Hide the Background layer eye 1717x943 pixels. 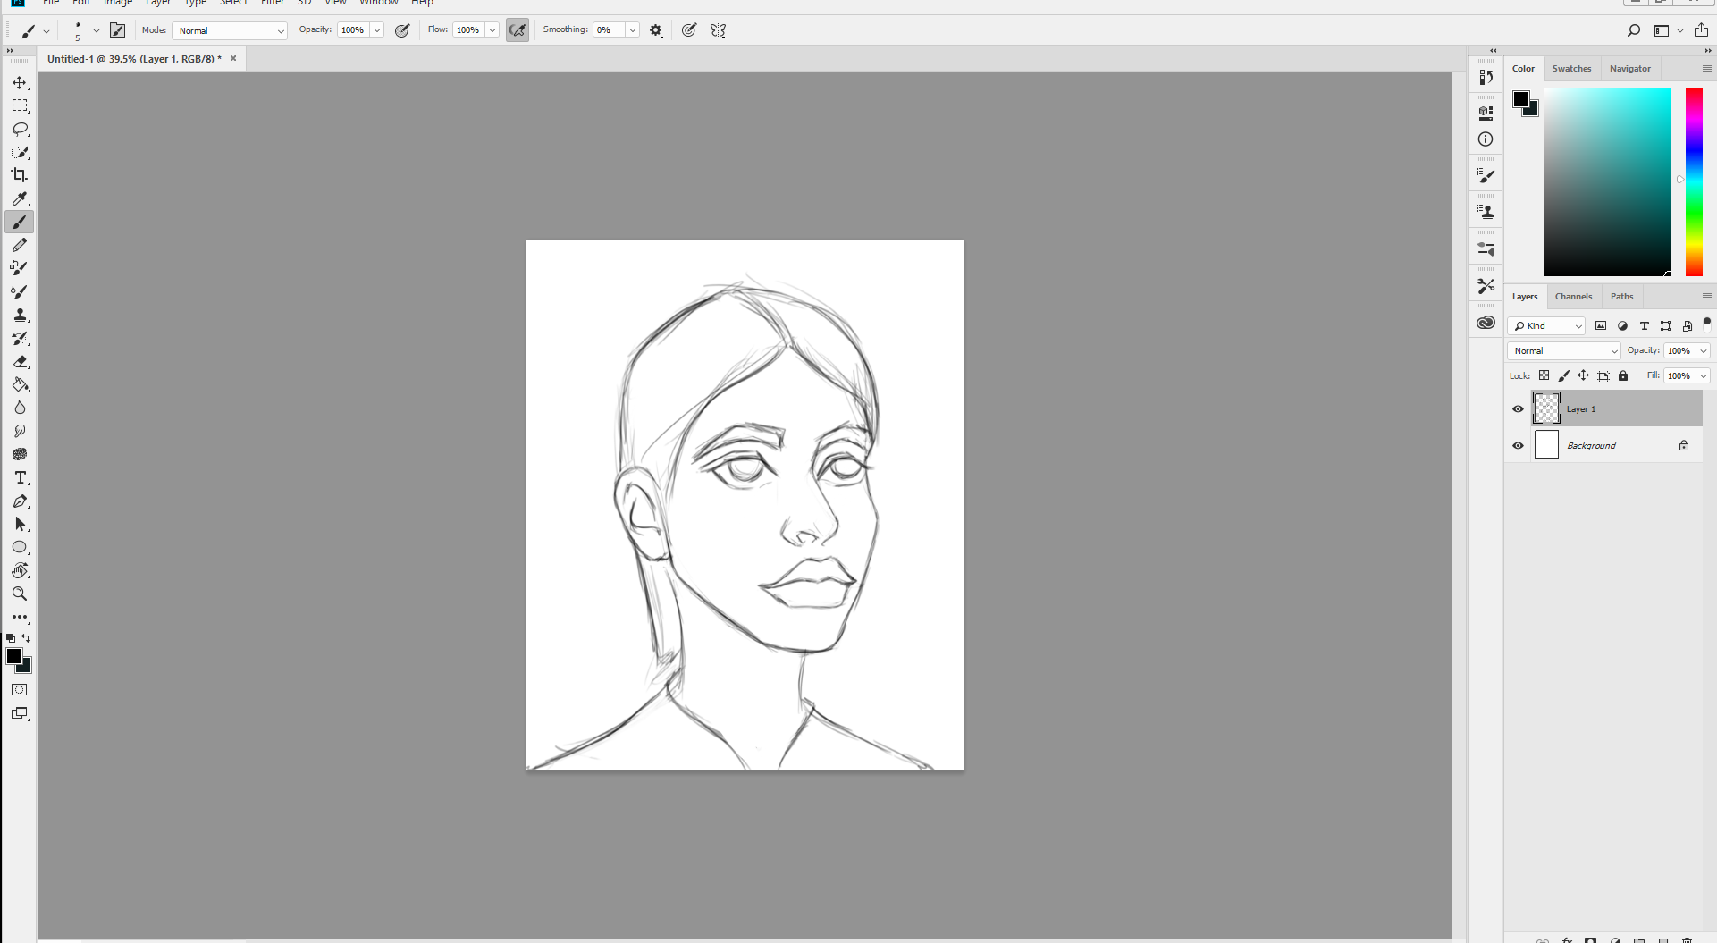tap(1518, 446)
